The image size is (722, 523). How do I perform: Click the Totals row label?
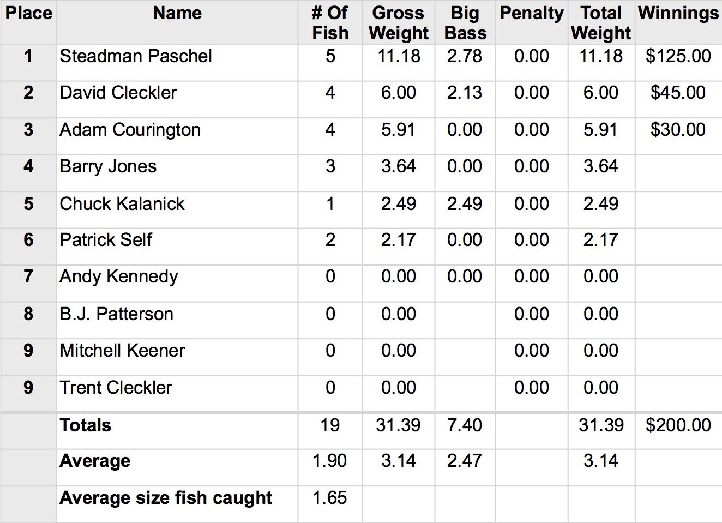click(x=85, y=425)
